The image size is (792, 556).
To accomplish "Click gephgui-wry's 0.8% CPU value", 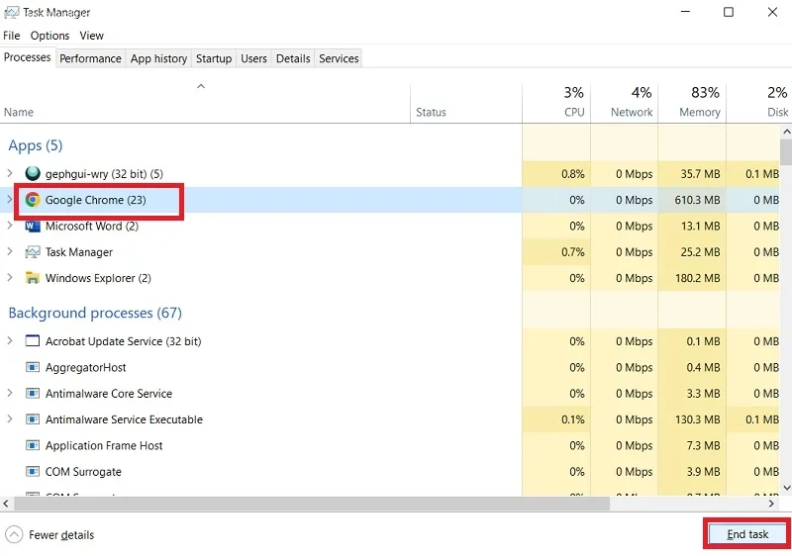I will click(573, 173).
